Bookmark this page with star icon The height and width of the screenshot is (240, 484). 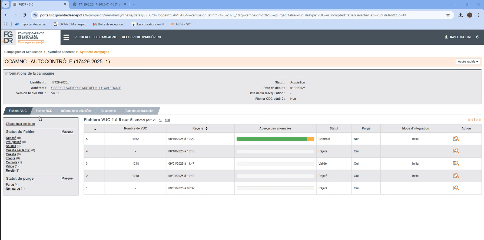click(448, 15)
